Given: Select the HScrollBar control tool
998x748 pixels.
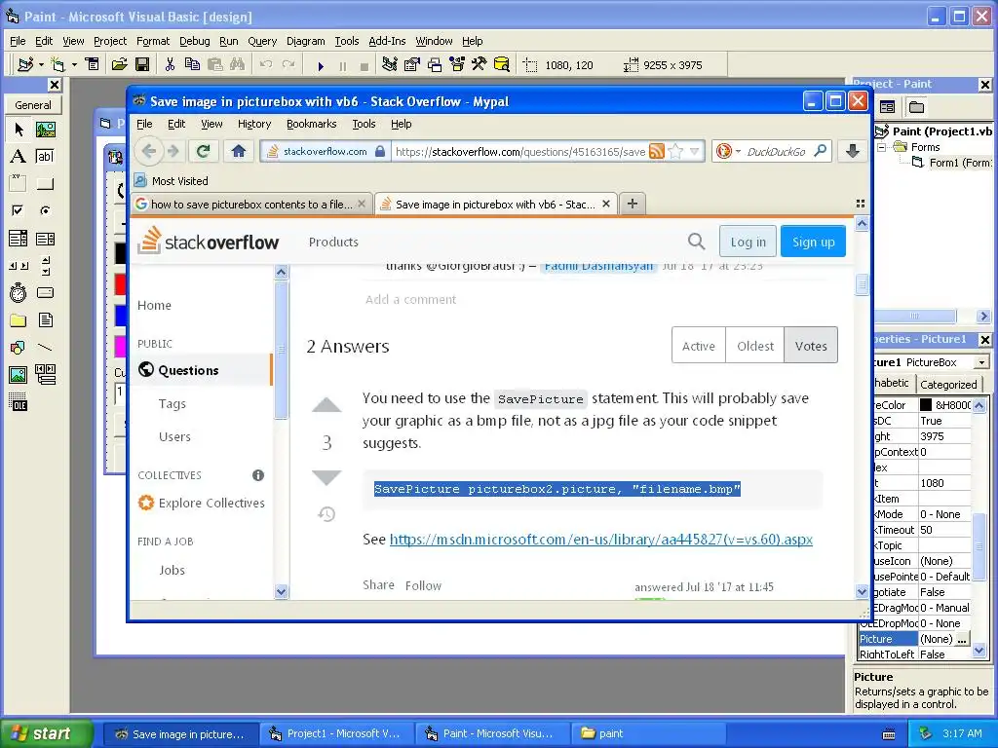Looking at the screenshot, I should pos(18,265).
